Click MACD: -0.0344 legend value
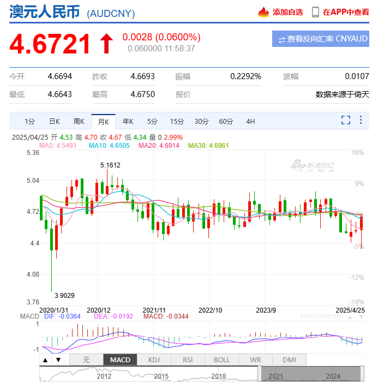 (166, 316)
